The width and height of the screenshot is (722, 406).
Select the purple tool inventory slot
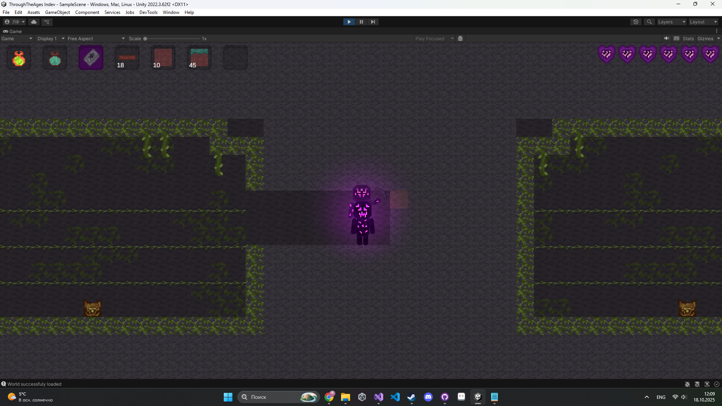point(91,58)
